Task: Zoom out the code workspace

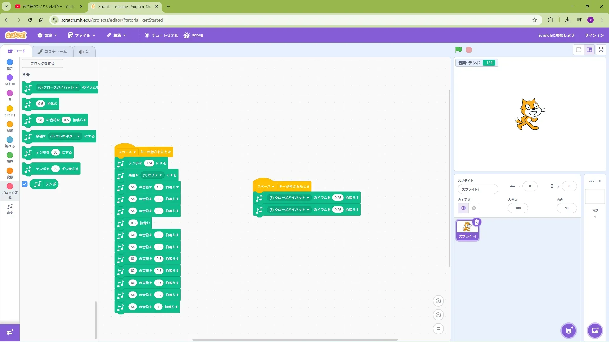Action: tap(438, 315)
